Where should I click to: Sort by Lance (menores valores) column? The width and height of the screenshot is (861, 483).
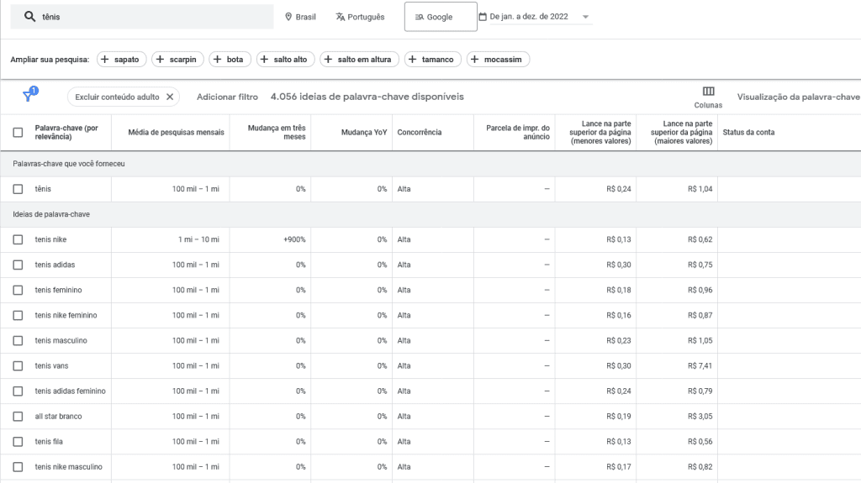click(x=600, y=132)
